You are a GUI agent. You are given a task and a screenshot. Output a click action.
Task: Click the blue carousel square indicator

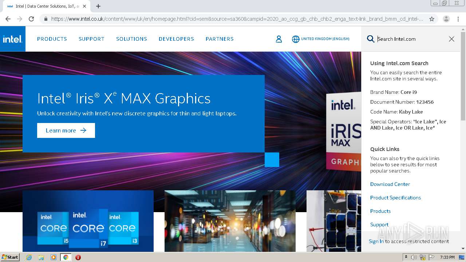point(272,160)
